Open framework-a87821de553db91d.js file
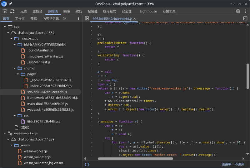250x168 pixels. coord(52,98)
